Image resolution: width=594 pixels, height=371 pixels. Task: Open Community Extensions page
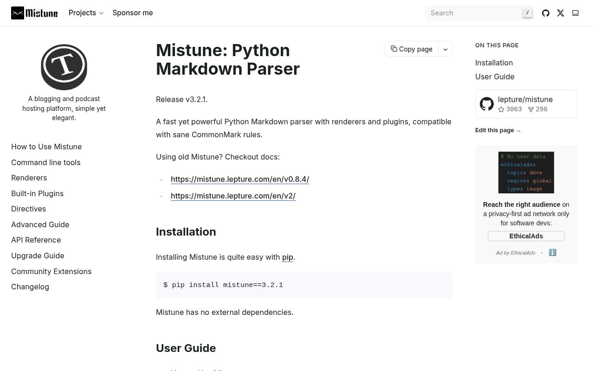52,271
